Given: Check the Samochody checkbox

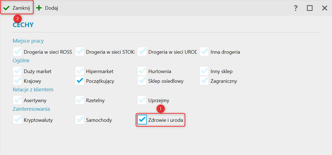Looking at the screenshot, I should pos(80,120).
